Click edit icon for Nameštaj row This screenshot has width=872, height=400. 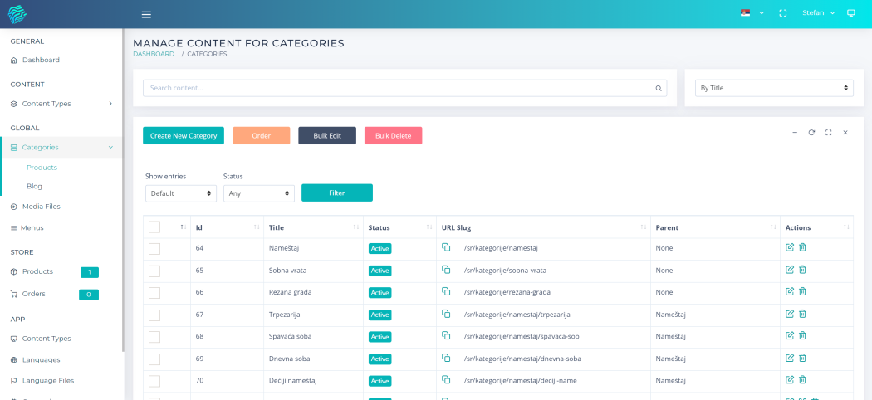(x=790, y=247)
